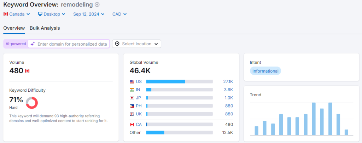Click the Keyword Difficulty donut chart
Viewport: 362px width, 143px height.
[32, 103]
